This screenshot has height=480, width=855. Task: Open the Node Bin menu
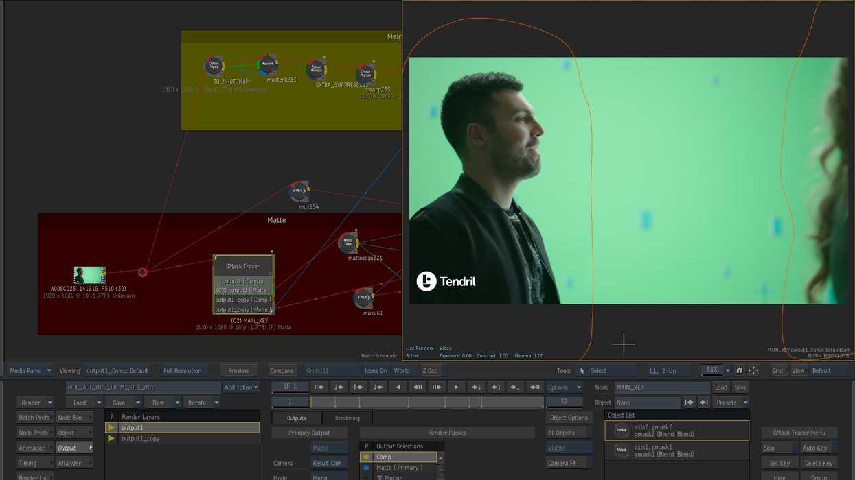click(75, 418)
